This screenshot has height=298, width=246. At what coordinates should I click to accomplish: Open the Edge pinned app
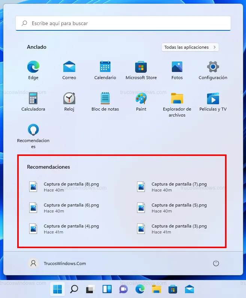[x=33, y=67]
